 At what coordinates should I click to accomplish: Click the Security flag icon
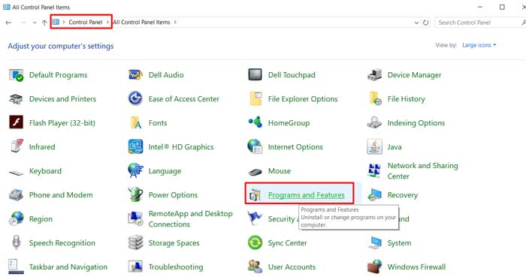pos(255,218)
